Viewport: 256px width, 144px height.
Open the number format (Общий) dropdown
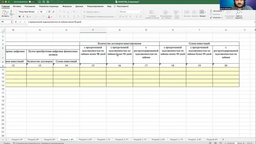tap(141, 12)
